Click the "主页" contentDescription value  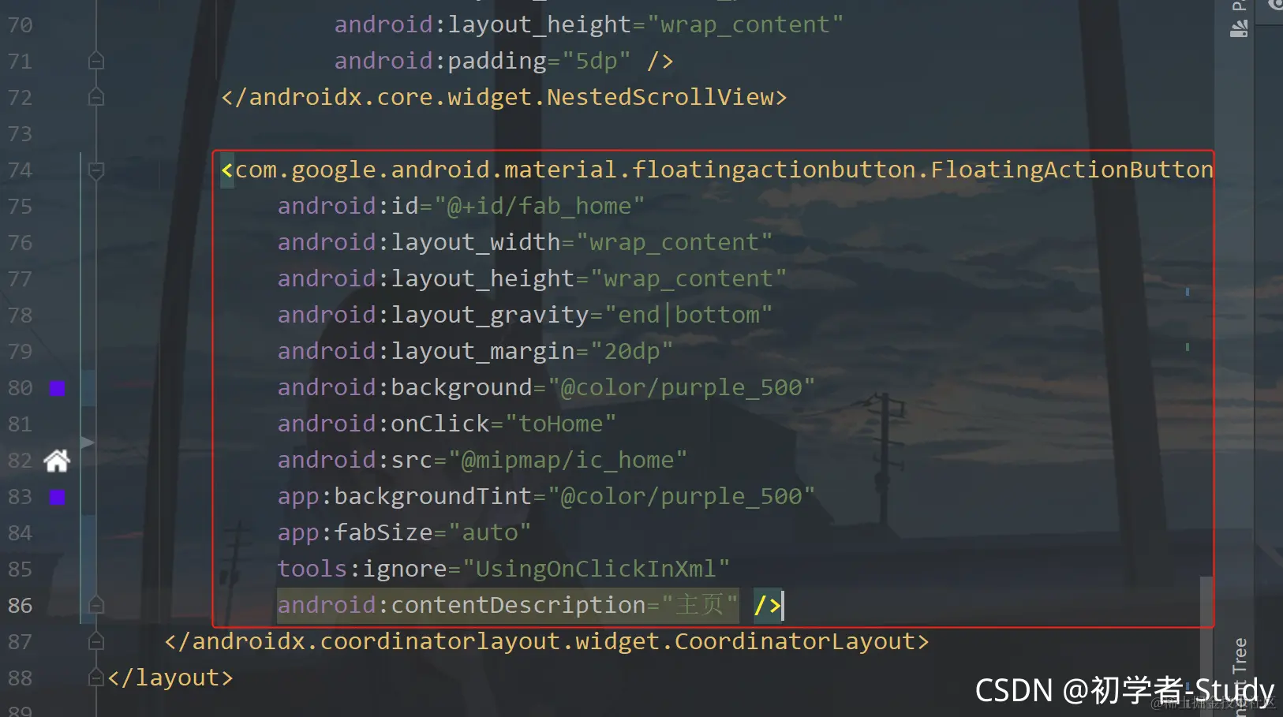click(x=700, y=606)
